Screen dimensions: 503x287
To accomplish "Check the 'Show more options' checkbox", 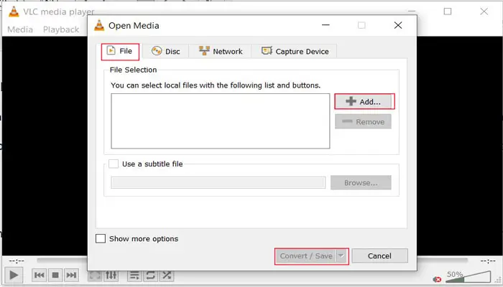I will [x=101, y=239].
